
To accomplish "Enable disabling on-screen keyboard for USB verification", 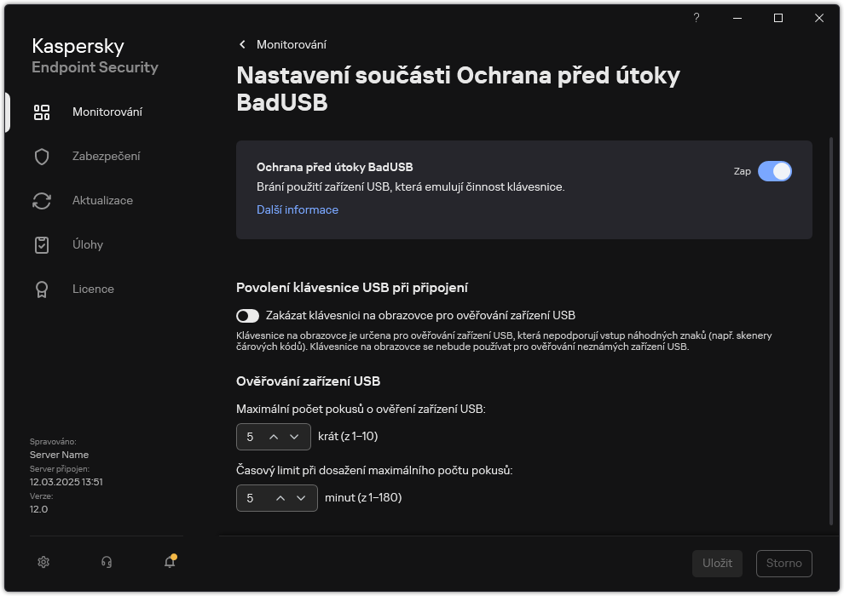I will [x=247, y=316].
